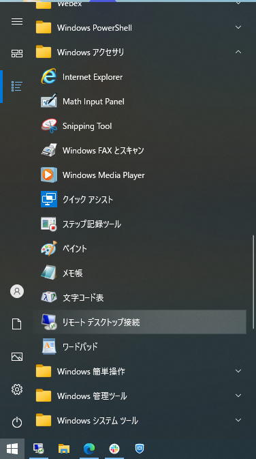Open Internet Explorer from the list
The width and height of the screenshot is (256, 459).
point(140,77)
